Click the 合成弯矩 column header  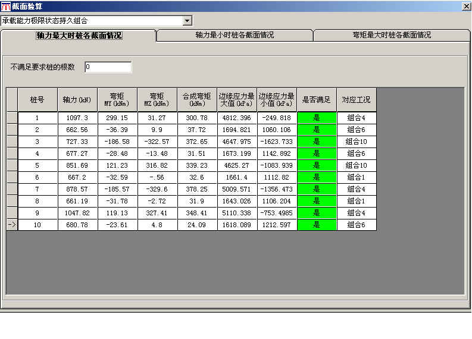point(197,100)
